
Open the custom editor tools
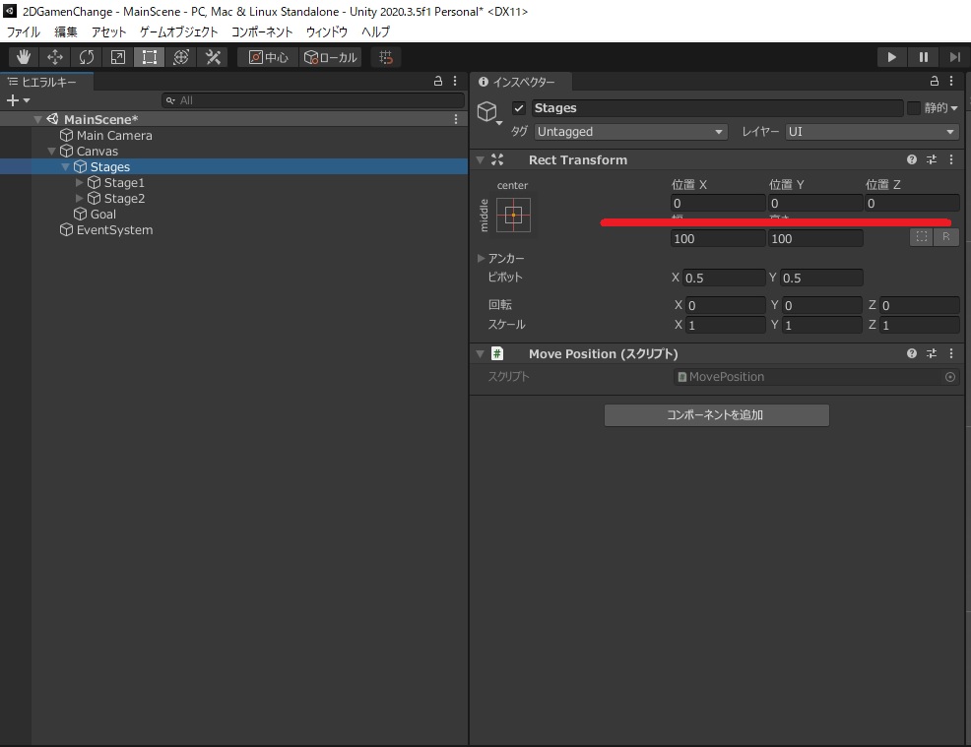coord(213,57)
